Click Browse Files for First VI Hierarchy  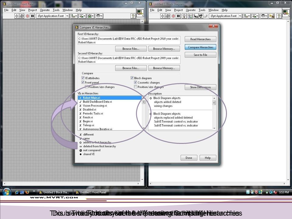pyautogui.click(x=131, y=49)
